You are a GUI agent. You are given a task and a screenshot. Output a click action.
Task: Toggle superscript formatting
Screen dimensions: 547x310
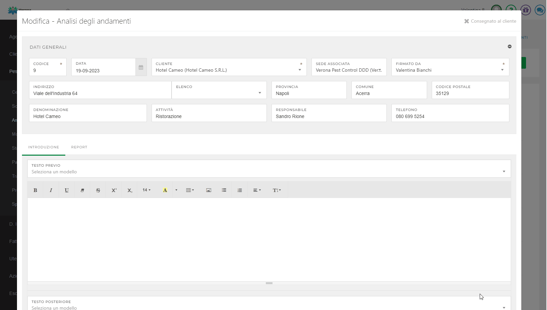114,190
